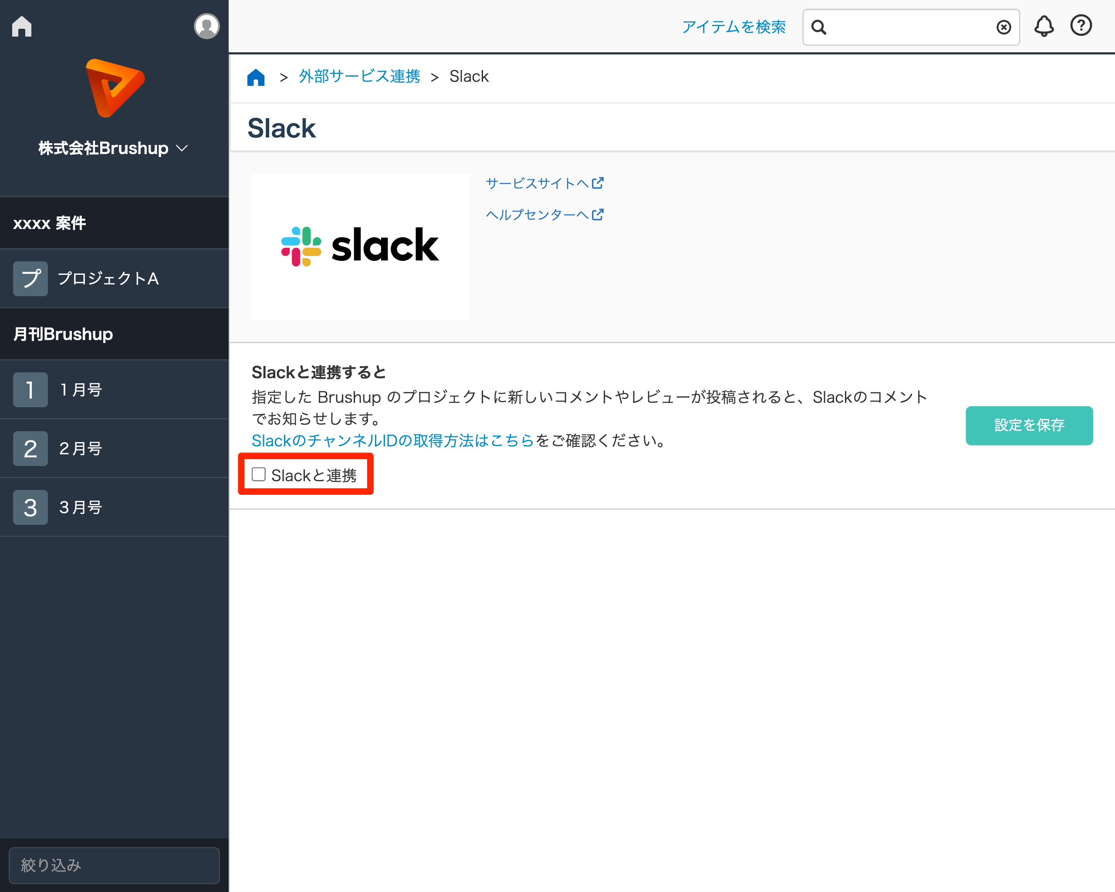
Task: Open the 月刊Brushup group header
Action: tap(114, 334)
